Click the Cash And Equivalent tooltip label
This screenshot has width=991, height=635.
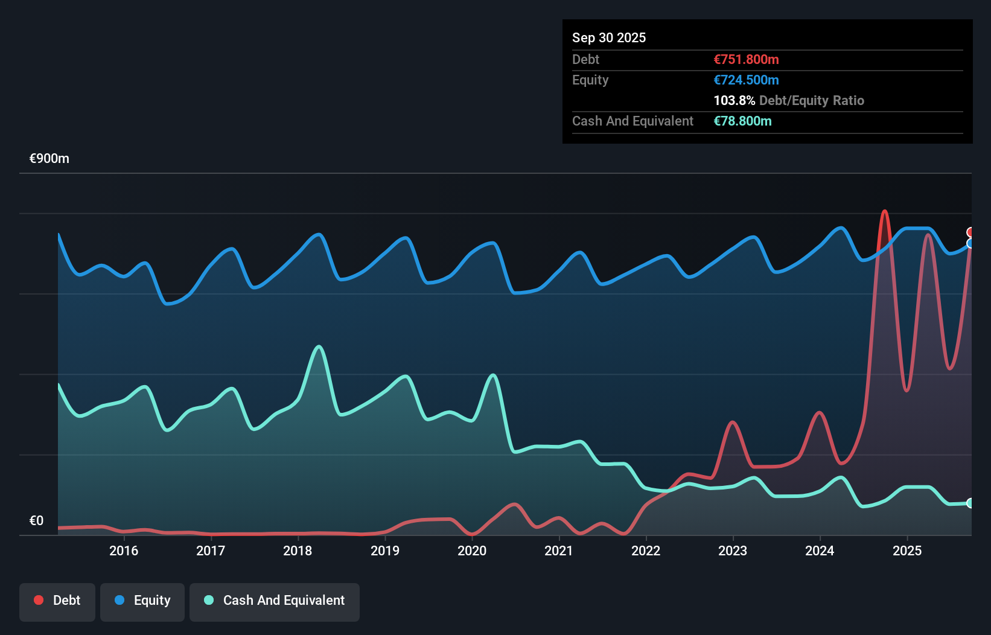pyautogui.click(x=633, y=121)
